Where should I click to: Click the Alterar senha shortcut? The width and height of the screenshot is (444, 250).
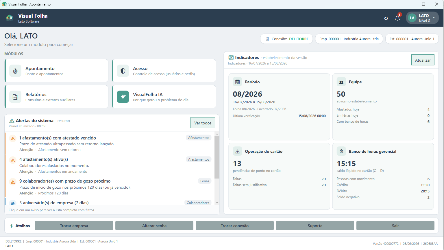154,226
